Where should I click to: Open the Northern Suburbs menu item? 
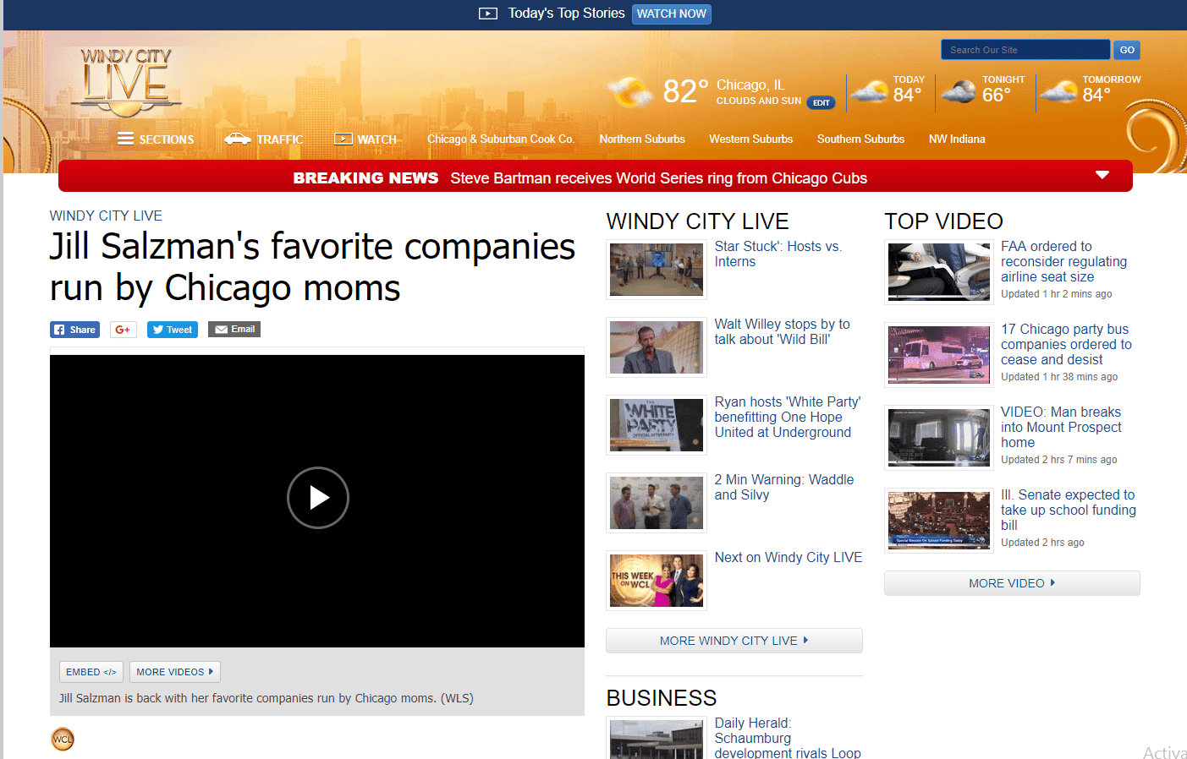642,139
